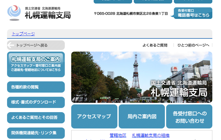Open 関係機関連絡先・リンク集 sidebar item

(x=36, y=133)
